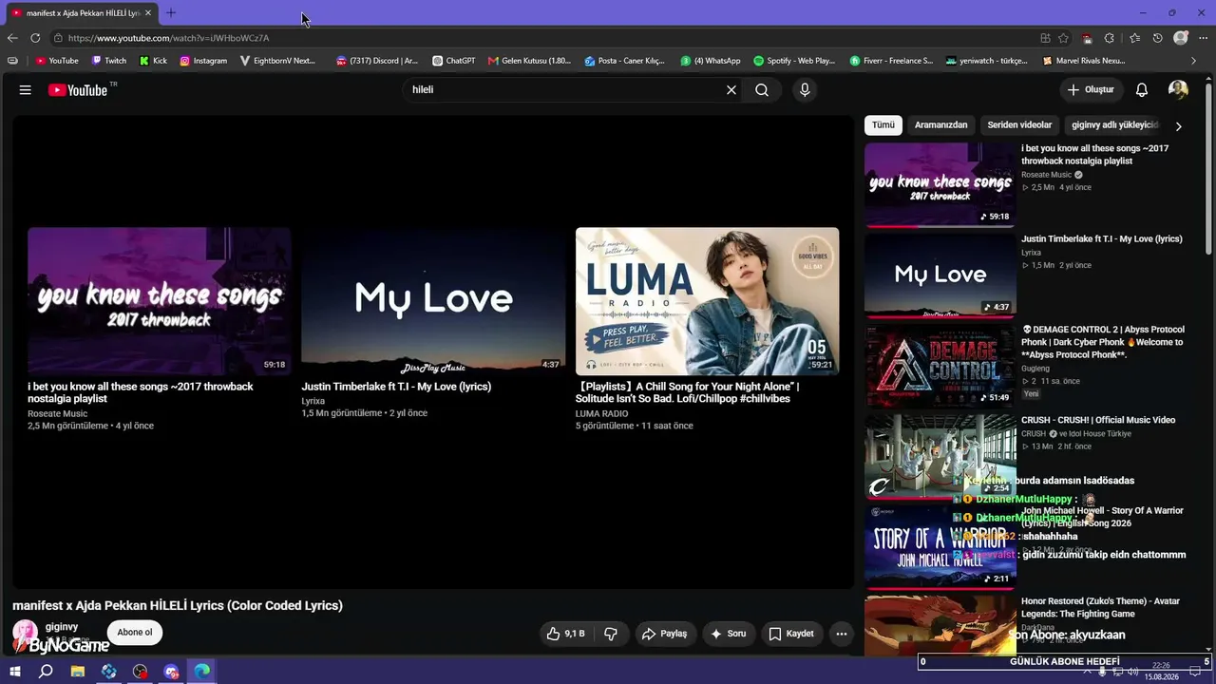Open the '2017 throwback' end-screen thumbnail
Viewport: 1216px width, 684px height.
click(160, 301)
